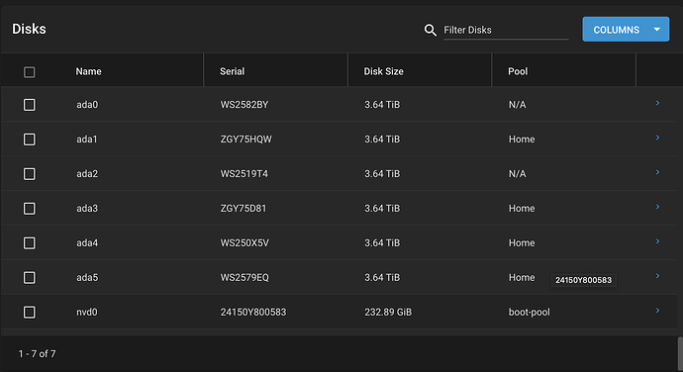Click serial ZGY75D81
683x372 pixels.
[x=244, y=208]
